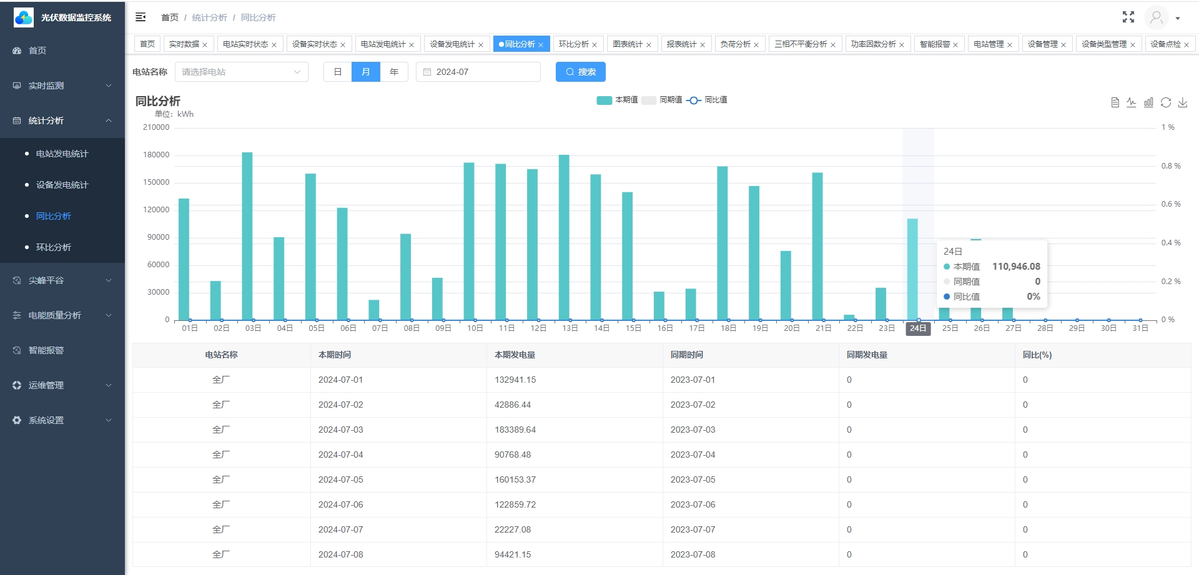Close the 环比分析 tab
Screen dimensions: 1199x575
[x=595, y=45]
